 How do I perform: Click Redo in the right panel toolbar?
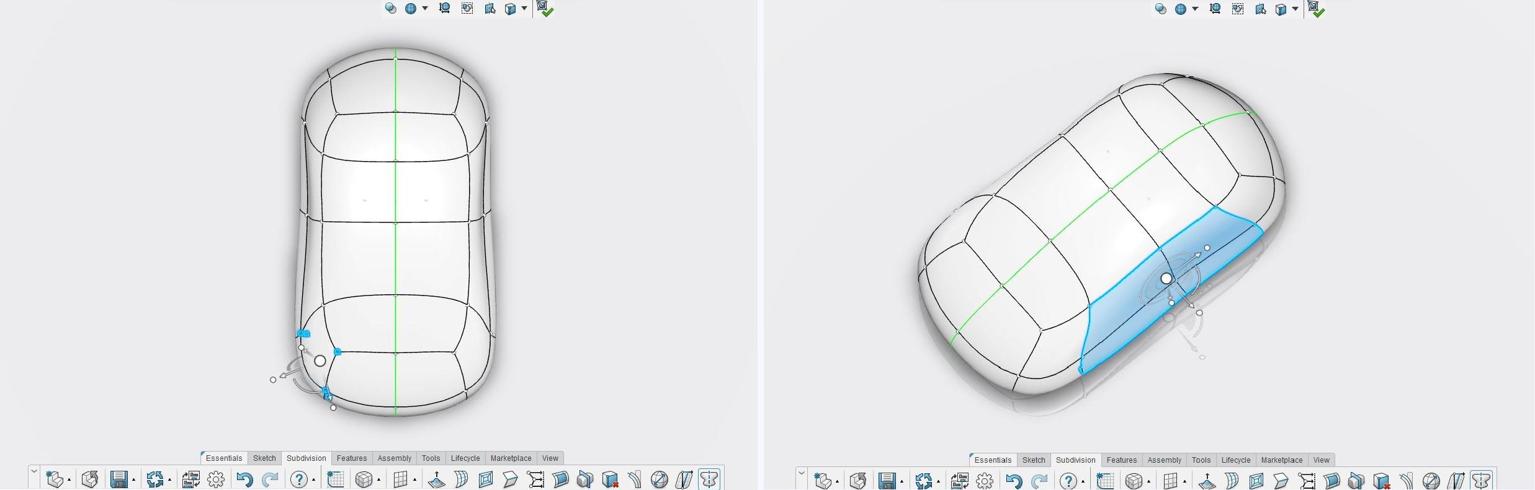(x=1039, y=481)
